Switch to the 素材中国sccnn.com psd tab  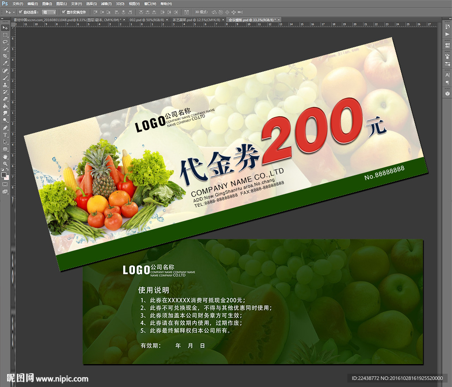pyautogui.click(x=67, y=20)
